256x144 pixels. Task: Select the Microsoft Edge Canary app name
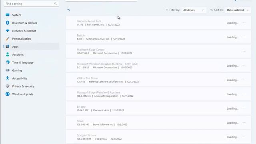(x=91, y=50)
